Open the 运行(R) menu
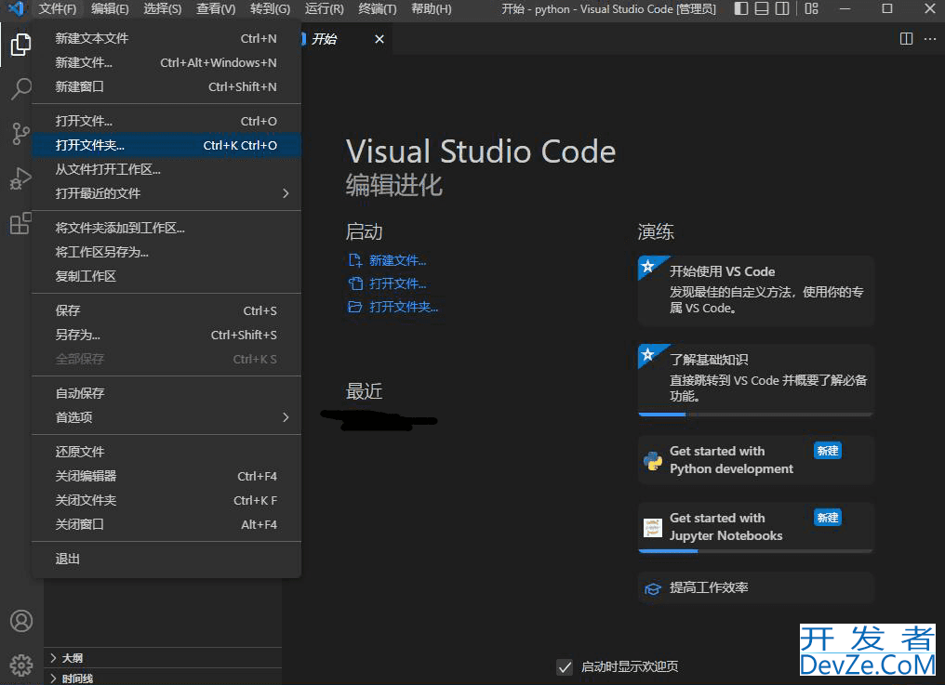This screenshot has height=685, width=945. pyautogui.click(x=325, y=9)
